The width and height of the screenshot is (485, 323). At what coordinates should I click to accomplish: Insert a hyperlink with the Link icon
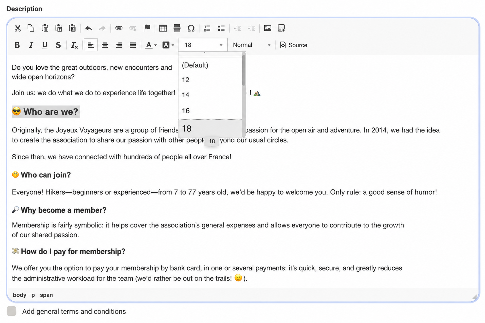coord(119,28)
